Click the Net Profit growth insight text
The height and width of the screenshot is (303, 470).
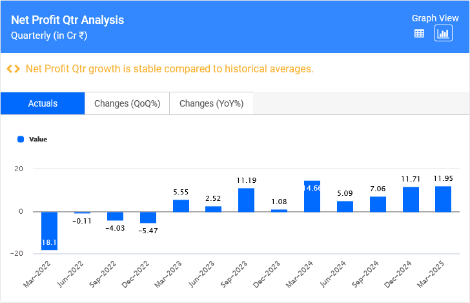click(x=169, y=68)
